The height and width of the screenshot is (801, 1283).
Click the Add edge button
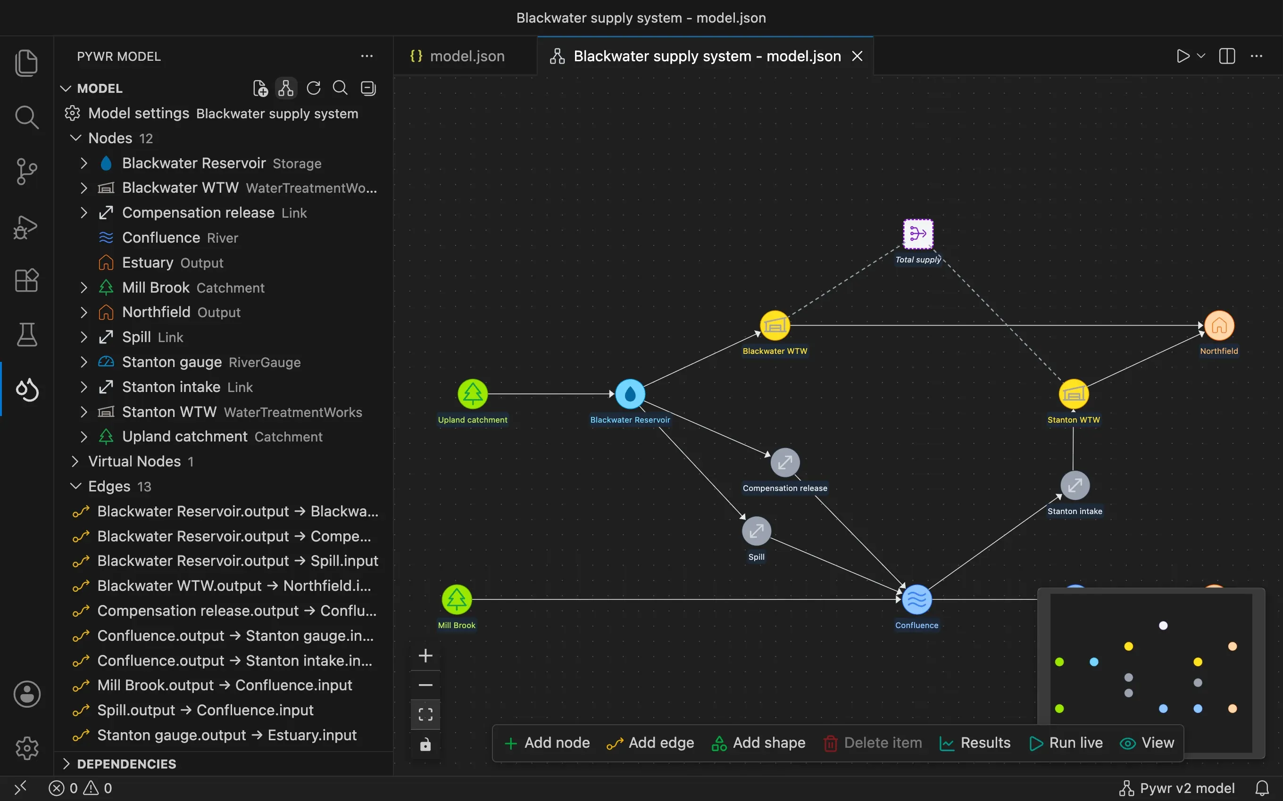pyautogui.click(x=650, y=743)
